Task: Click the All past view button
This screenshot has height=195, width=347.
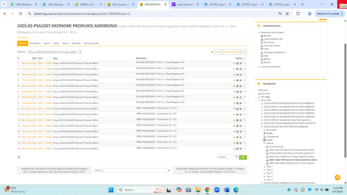Action: [x=219, y=52]
